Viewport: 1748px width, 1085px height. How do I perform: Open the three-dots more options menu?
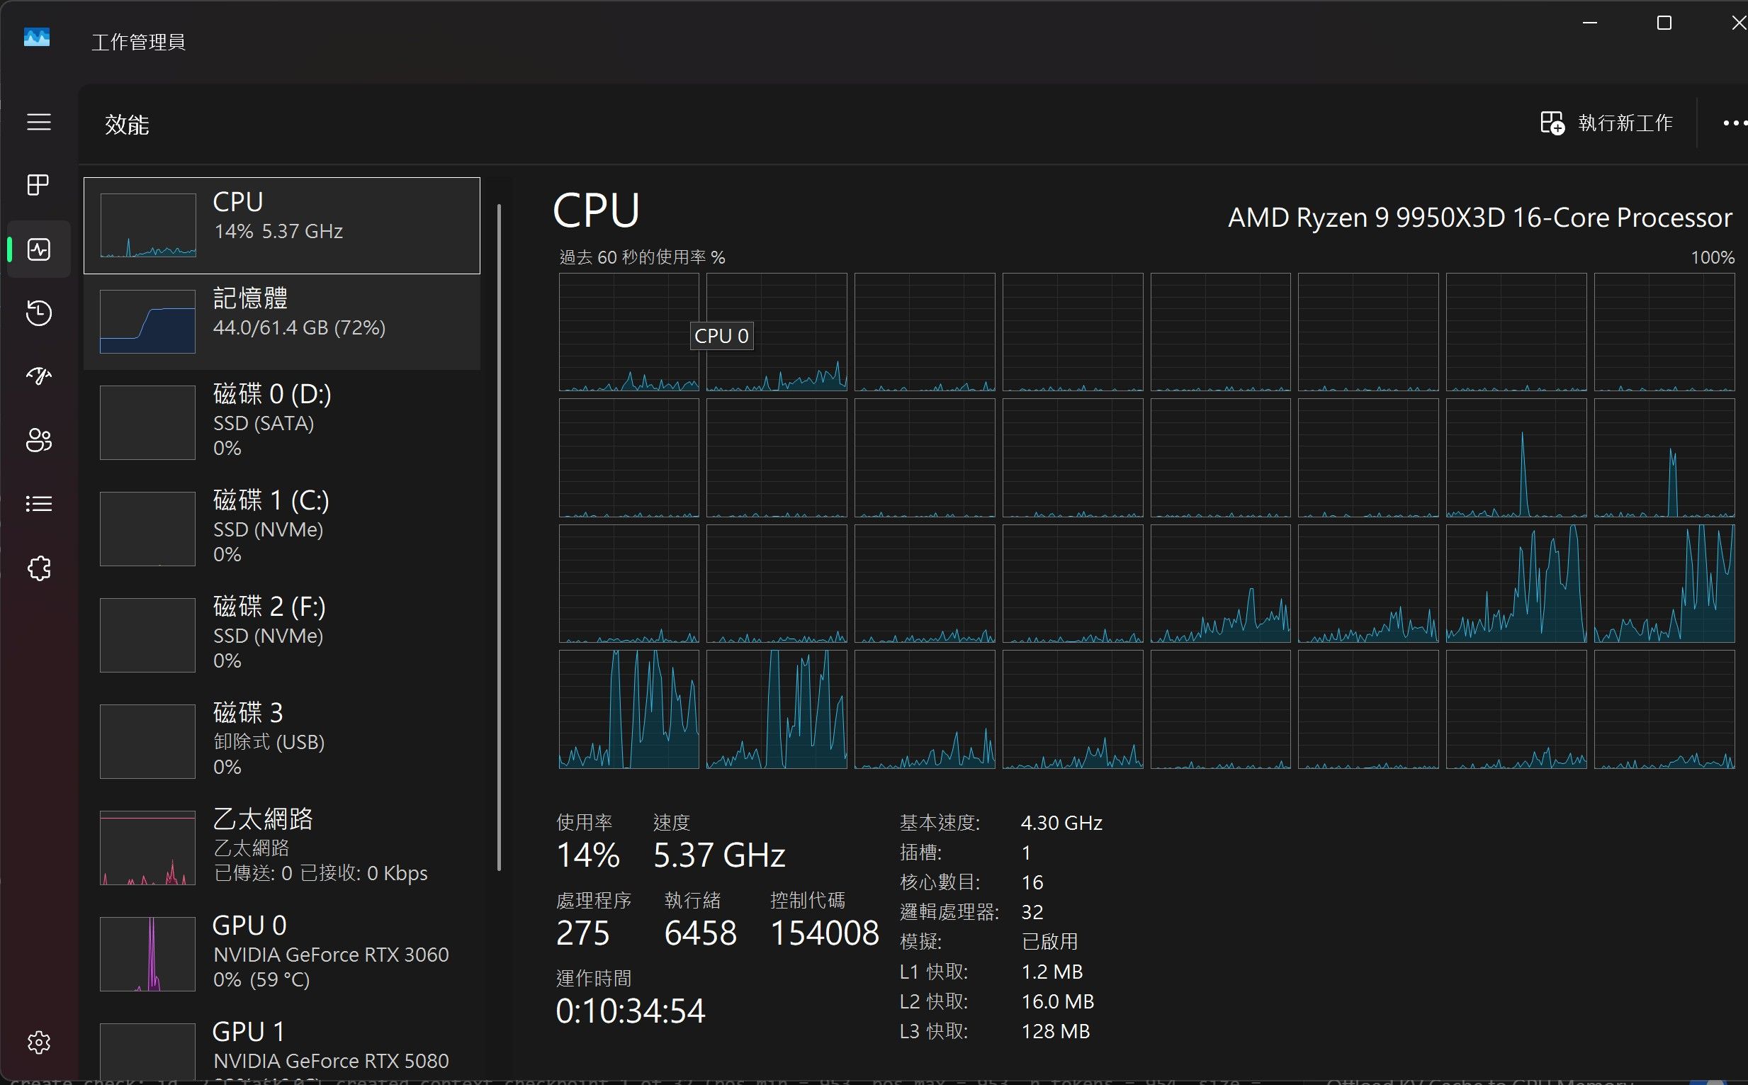coord(1735,123)
